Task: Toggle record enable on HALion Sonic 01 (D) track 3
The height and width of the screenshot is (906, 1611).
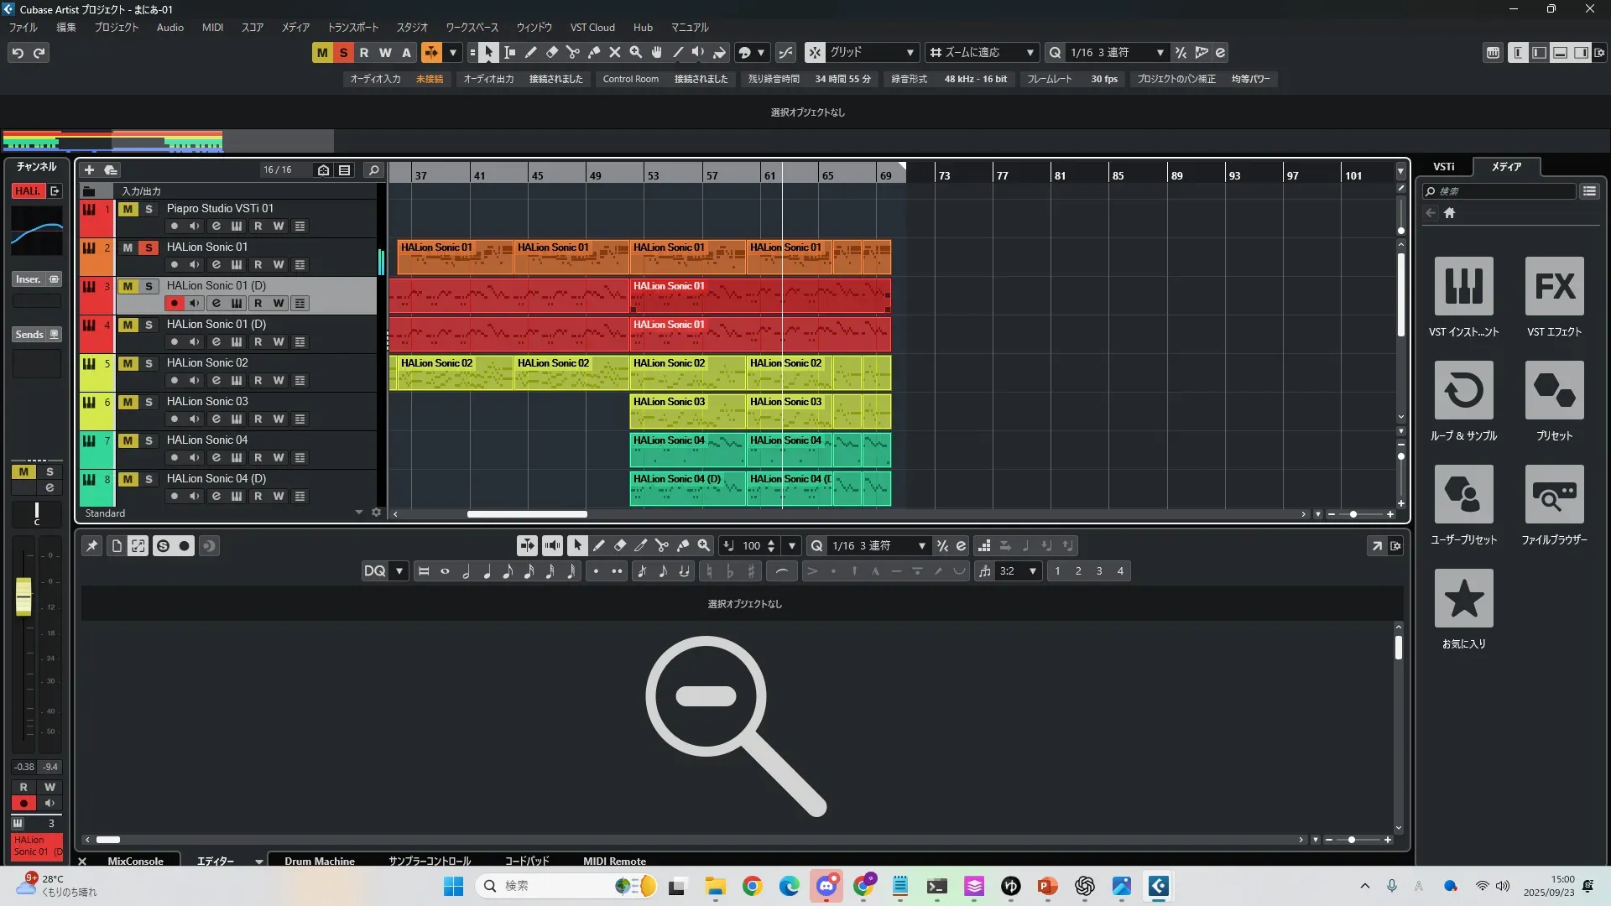Action: point(174,303)
